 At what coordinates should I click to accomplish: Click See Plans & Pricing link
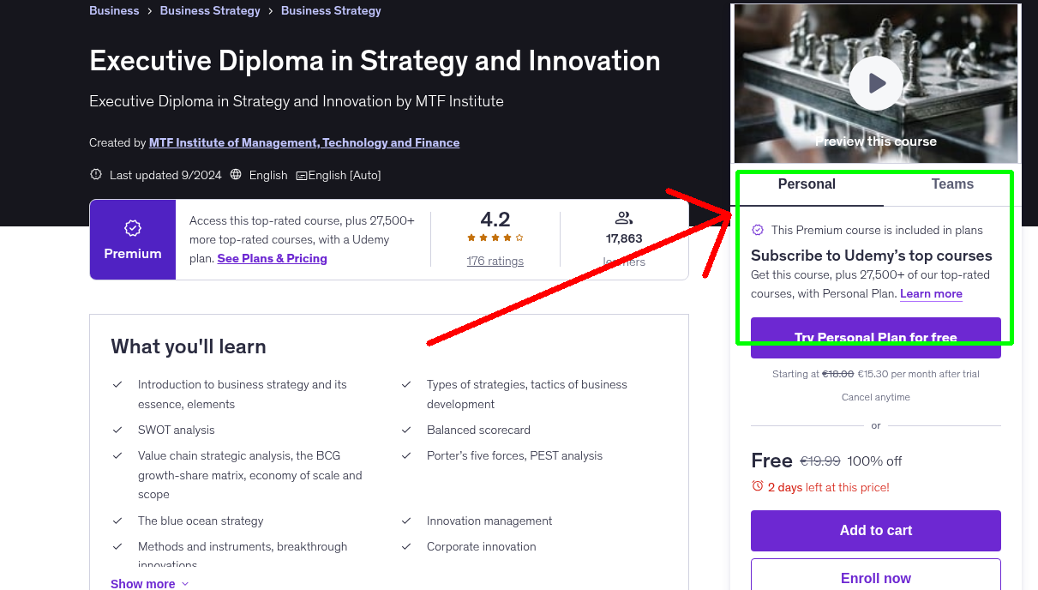point(273,258)
